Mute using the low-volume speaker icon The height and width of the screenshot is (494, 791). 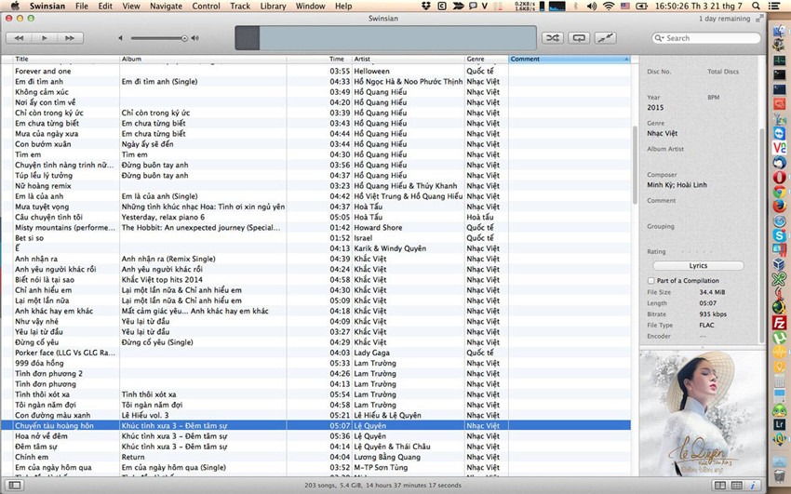(119, 38)
